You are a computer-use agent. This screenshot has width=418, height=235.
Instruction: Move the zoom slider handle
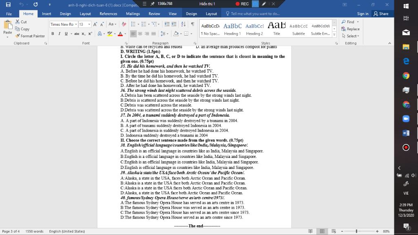coord(356,231)
